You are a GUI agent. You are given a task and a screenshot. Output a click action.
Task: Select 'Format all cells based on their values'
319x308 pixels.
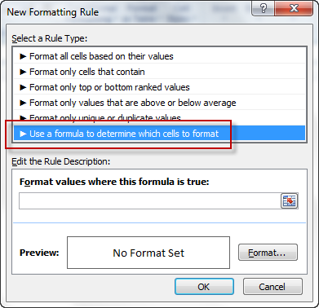coord(159,56)
